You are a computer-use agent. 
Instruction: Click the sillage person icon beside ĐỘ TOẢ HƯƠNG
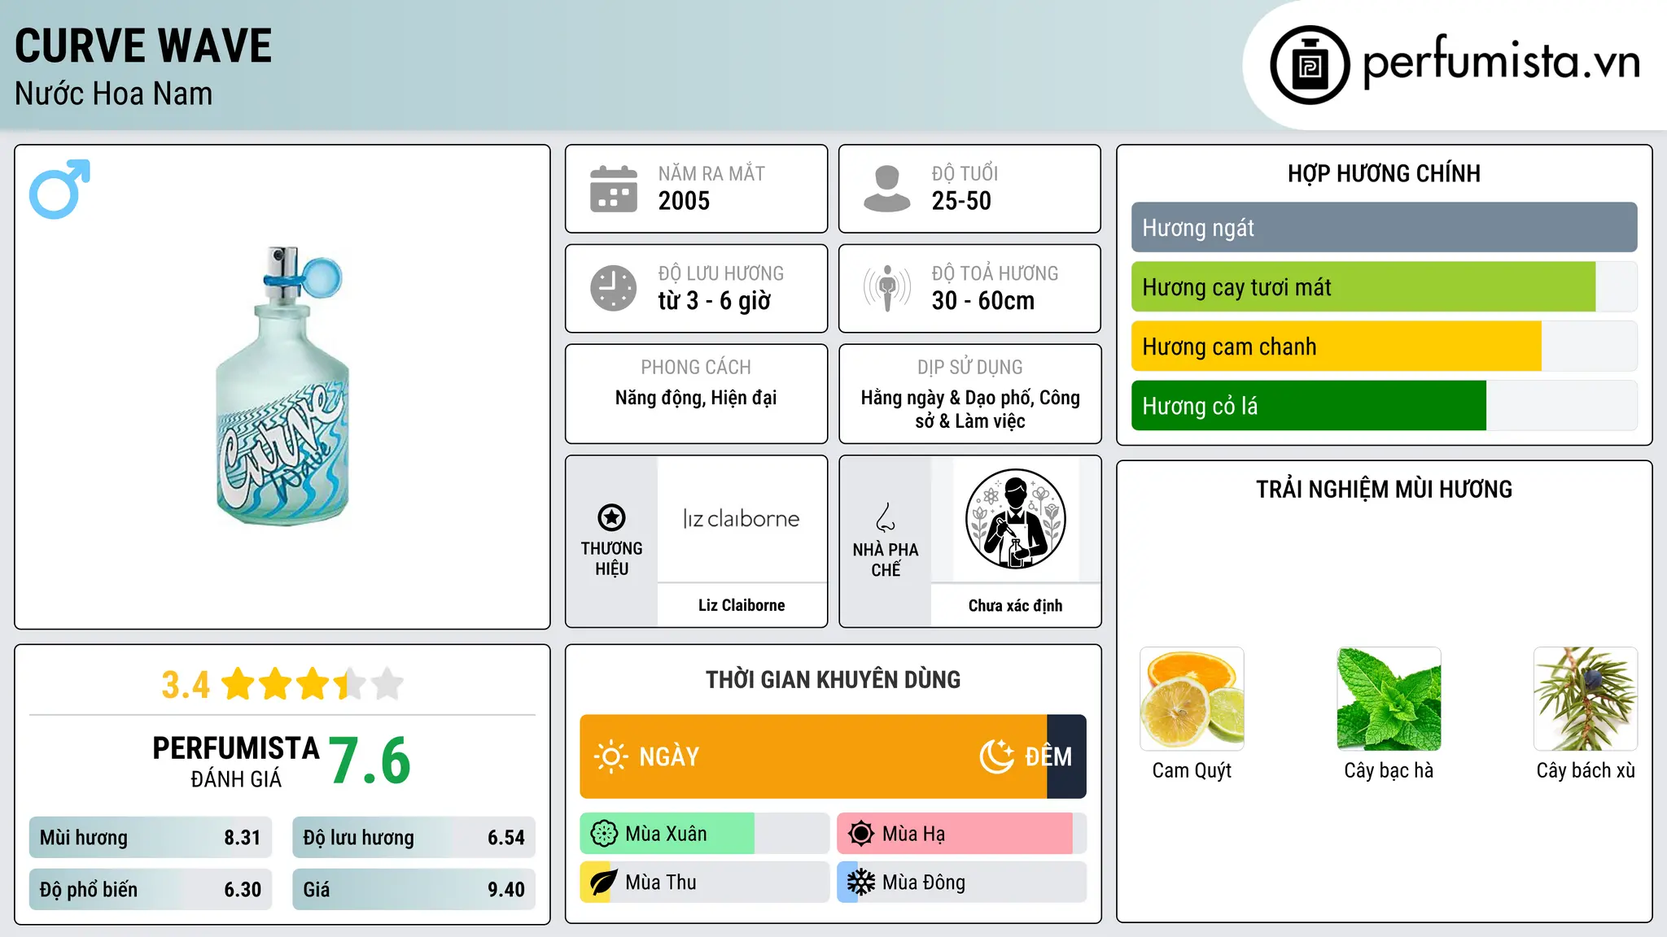tap(887, 288)
